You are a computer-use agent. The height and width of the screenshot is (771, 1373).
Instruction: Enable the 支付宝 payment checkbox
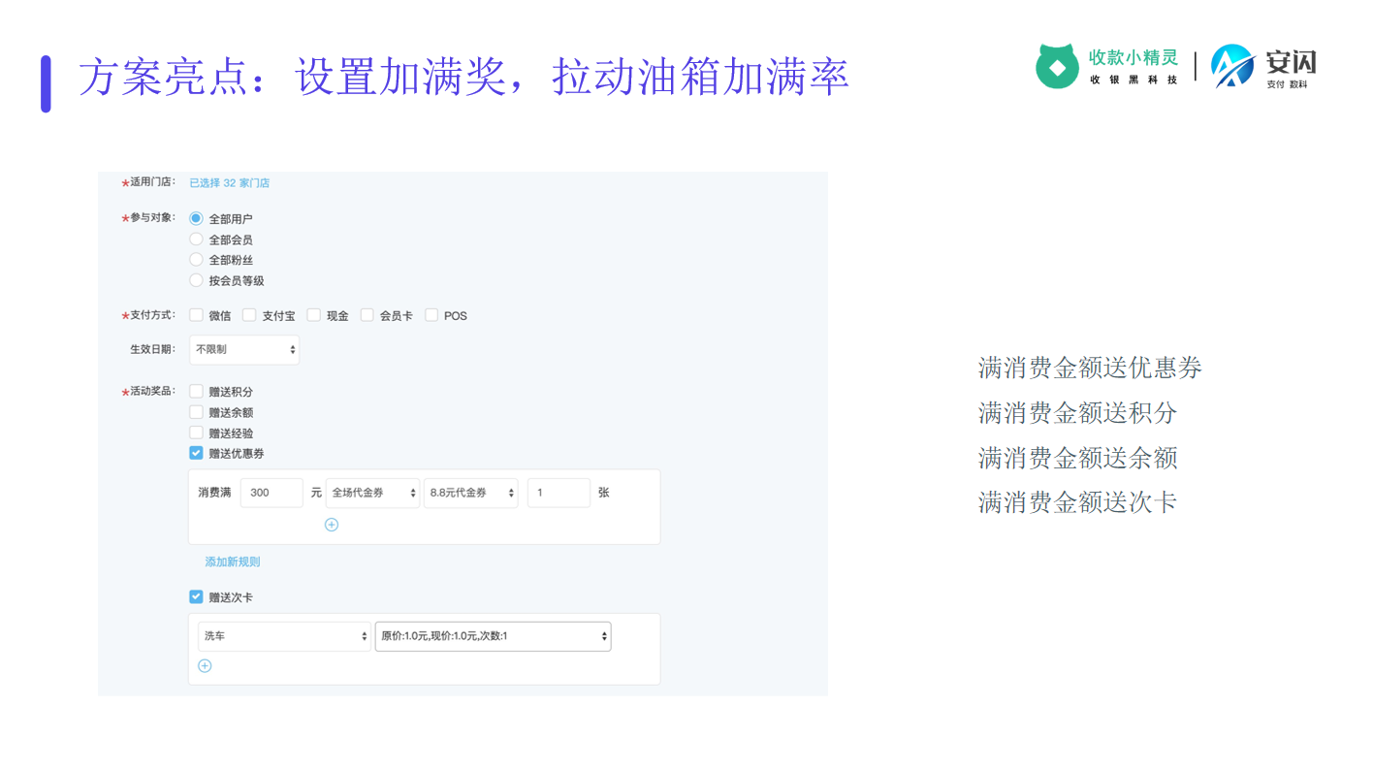pos(249,315)
